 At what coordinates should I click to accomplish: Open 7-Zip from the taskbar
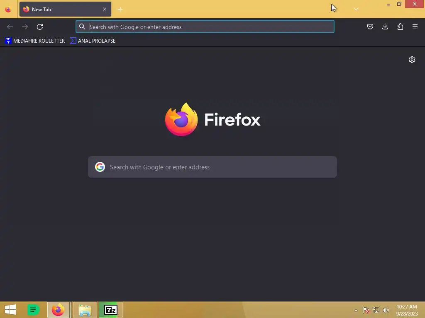(x=110, y=310)
